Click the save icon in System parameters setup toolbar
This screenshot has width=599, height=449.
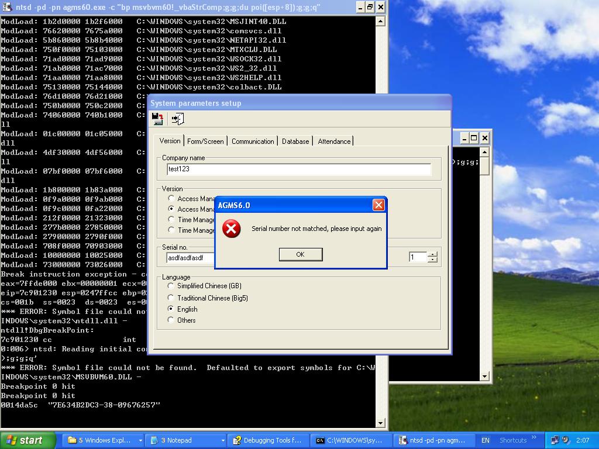[x=157, y=119]
